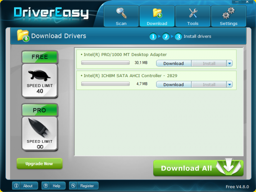Click the Download Drivers folder icon
Viewport: 256px width, 192px height.
pyautogui.click(x=23, y=35)
